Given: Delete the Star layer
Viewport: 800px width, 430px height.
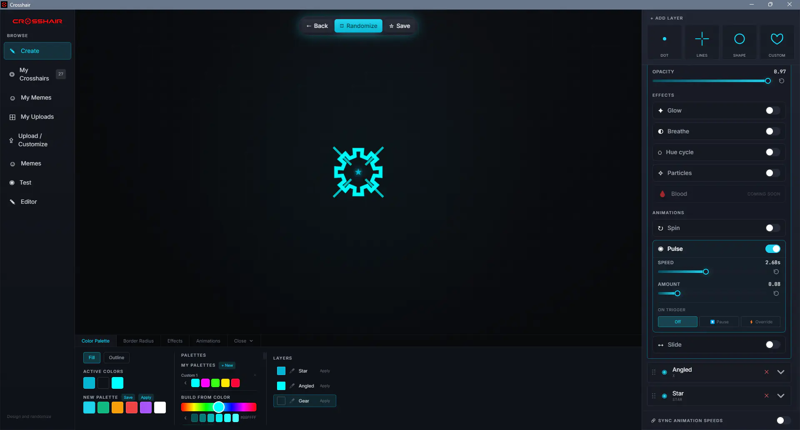Looking at the screenshot, I should [767, 396].
